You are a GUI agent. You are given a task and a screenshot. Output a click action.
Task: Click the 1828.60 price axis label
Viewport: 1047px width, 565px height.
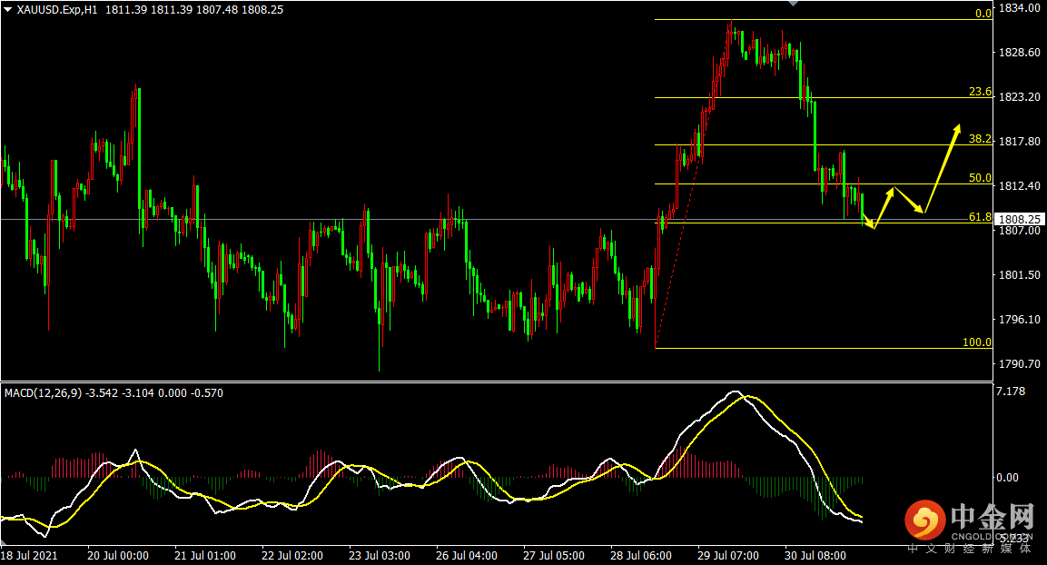point(1019,52)
